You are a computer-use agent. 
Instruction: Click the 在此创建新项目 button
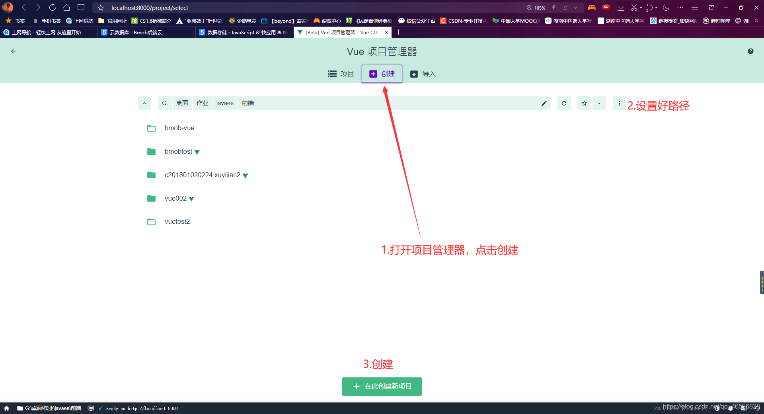click(x=382, y=386)
